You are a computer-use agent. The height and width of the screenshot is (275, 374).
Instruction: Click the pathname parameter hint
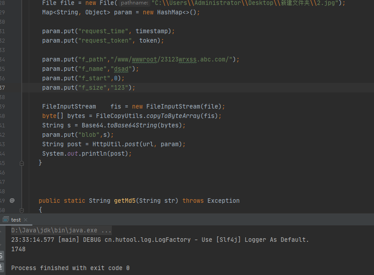point(134,3)
